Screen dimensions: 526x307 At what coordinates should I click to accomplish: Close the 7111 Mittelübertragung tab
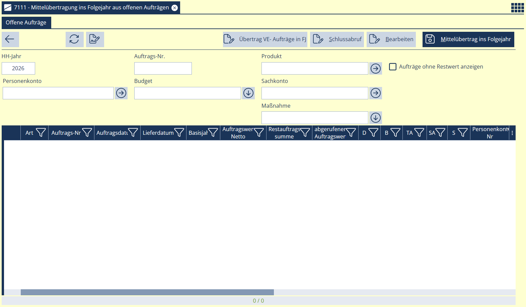[174, 8]
